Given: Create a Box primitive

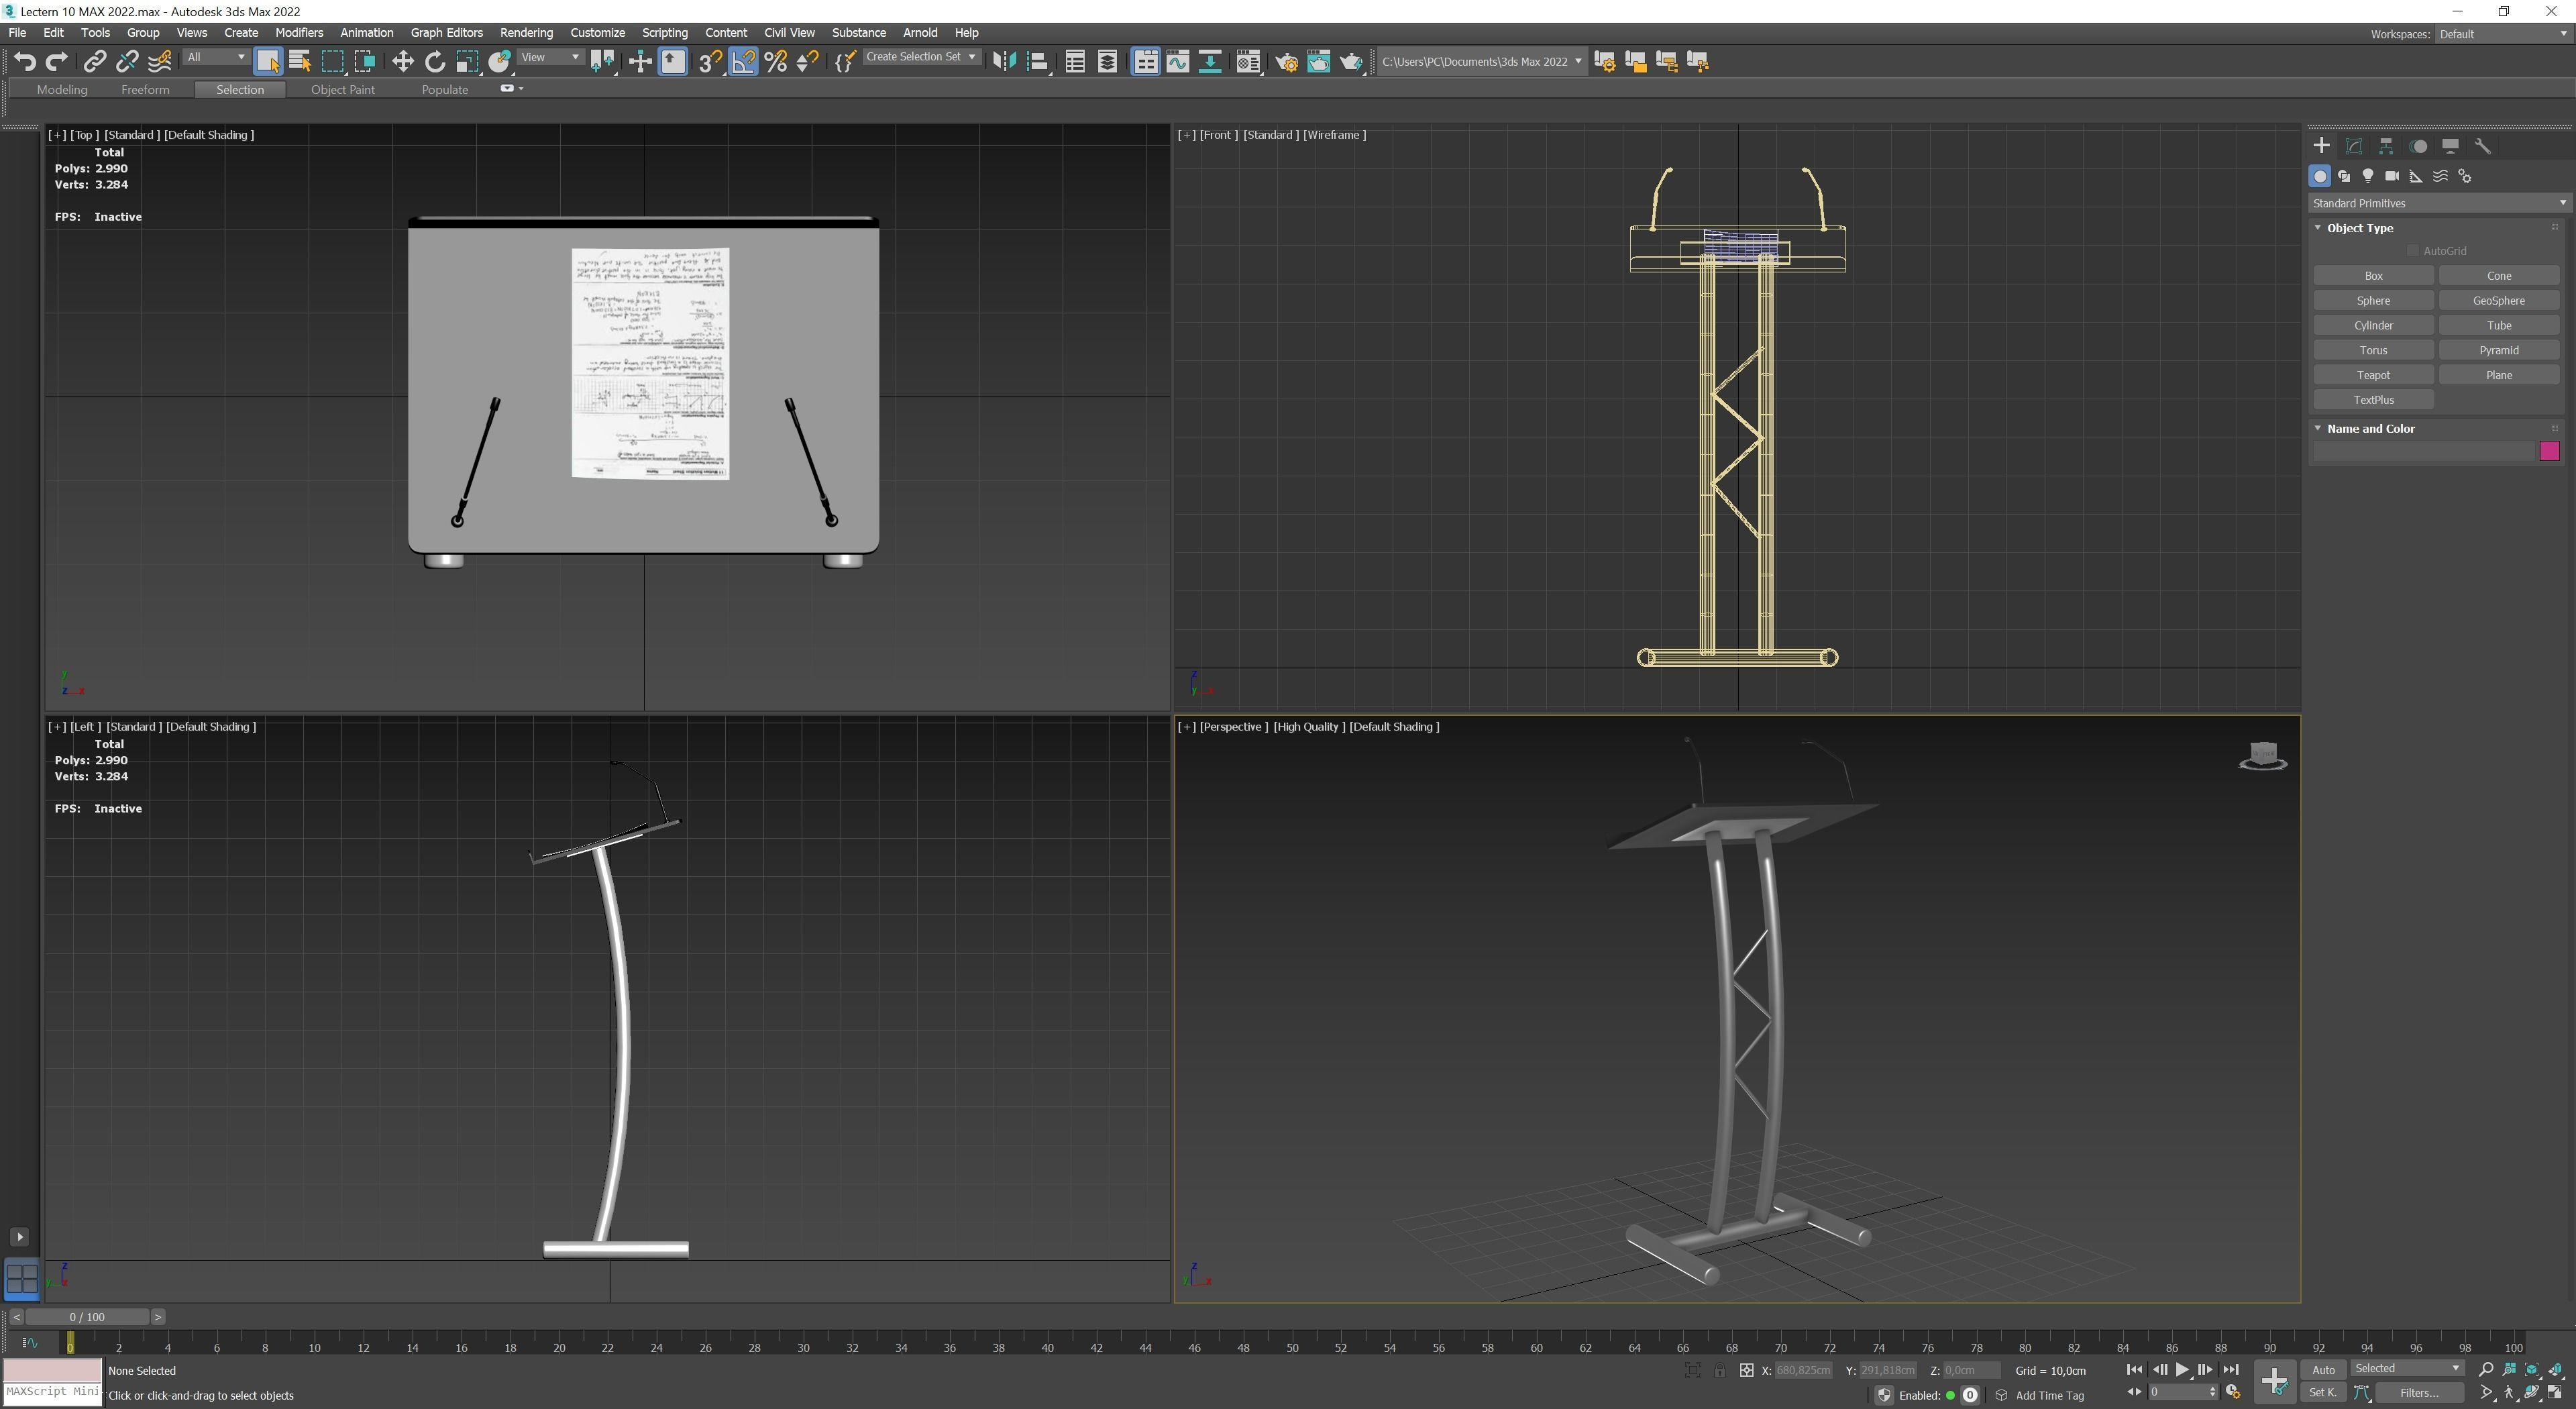Looking at the screenshot, I should tap(2373, 276).
